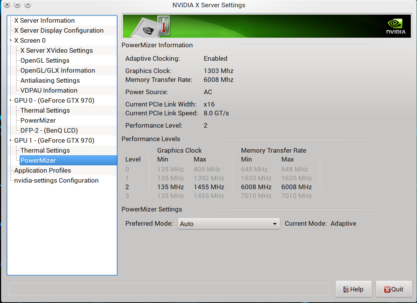417x303 pixels.
Task: Click the 1620 MHz max memory rate cell
Action: click(x=297, y=178)
